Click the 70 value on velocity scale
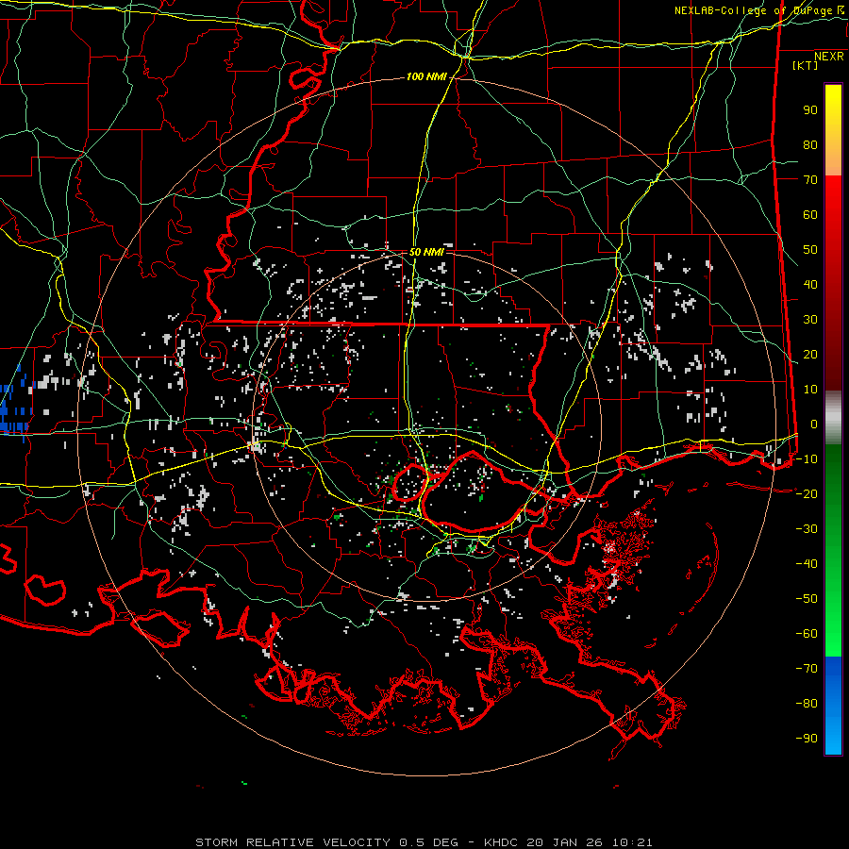This screenshot has width=849, height=849. click(x=810, y=180)
